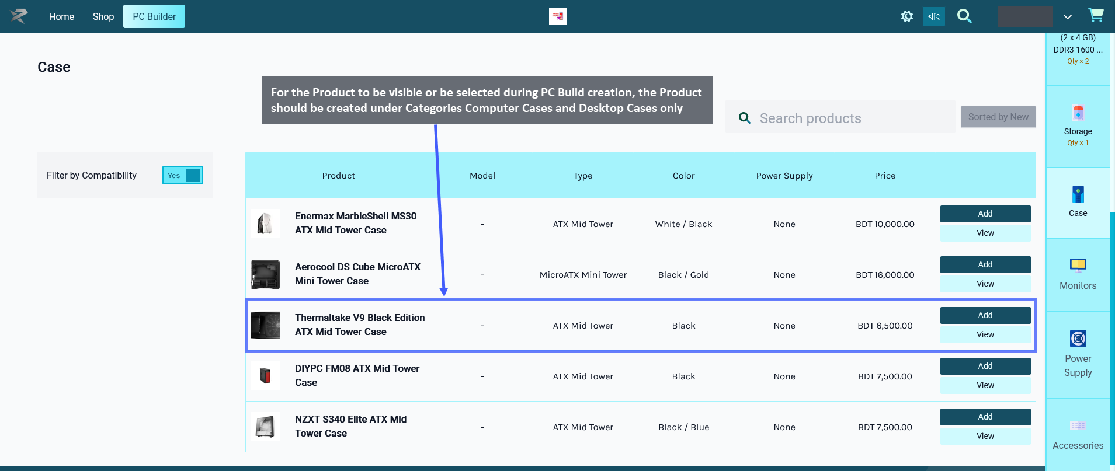The height and width of the screenshot is (471, 1115).
Task: Open the Sorted by New dropdown
Action: point(998,117)
